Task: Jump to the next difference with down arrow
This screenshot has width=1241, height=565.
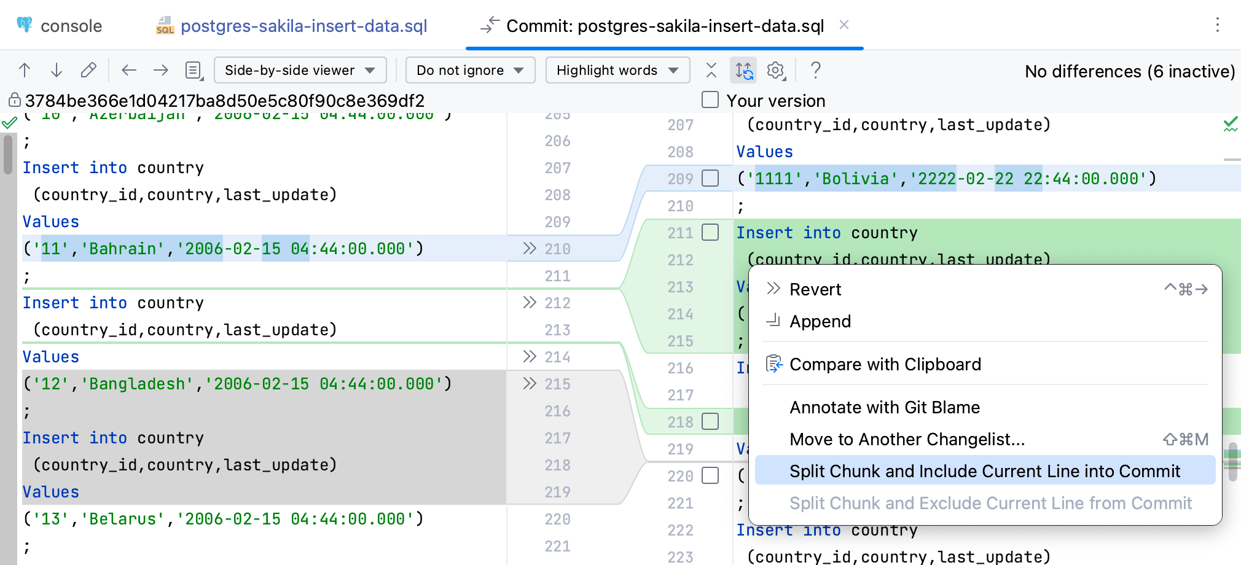Action: tap(57, 70)
